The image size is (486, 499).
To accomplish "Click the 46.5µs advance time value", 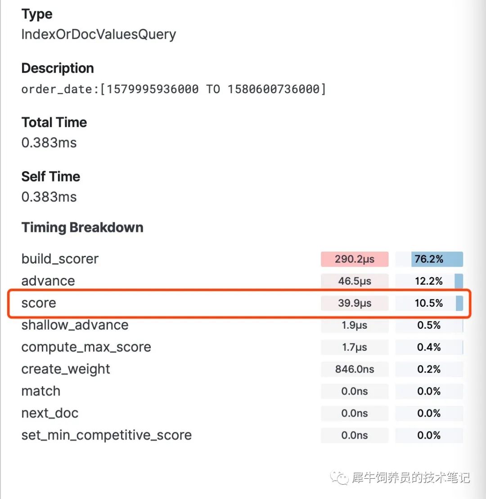I will (x=355, y=281).
